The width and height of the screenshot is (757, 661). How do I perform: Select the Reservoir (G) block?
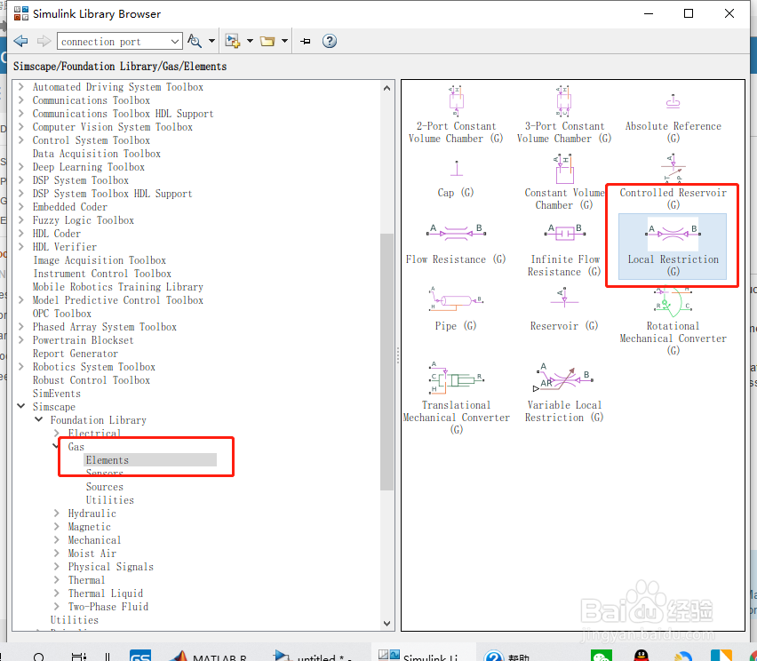(564, 309)
